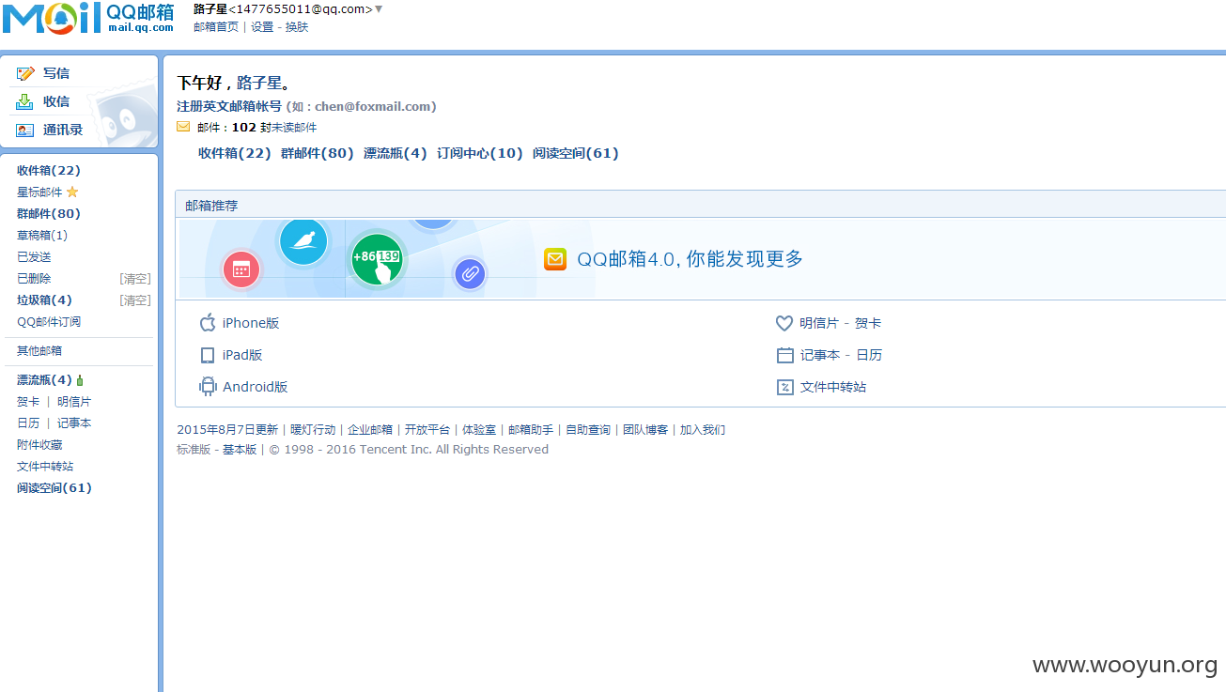Open 写信 to compose mail
The height and width of the screenshot is (692, 1226).
click(56, 73)
